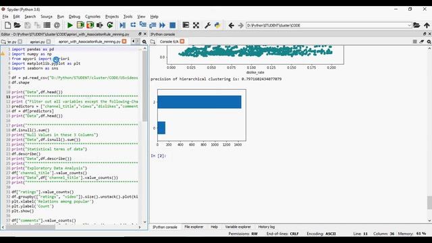Close the apriori.py tab
432x243 pixels.
pos(49,41)
